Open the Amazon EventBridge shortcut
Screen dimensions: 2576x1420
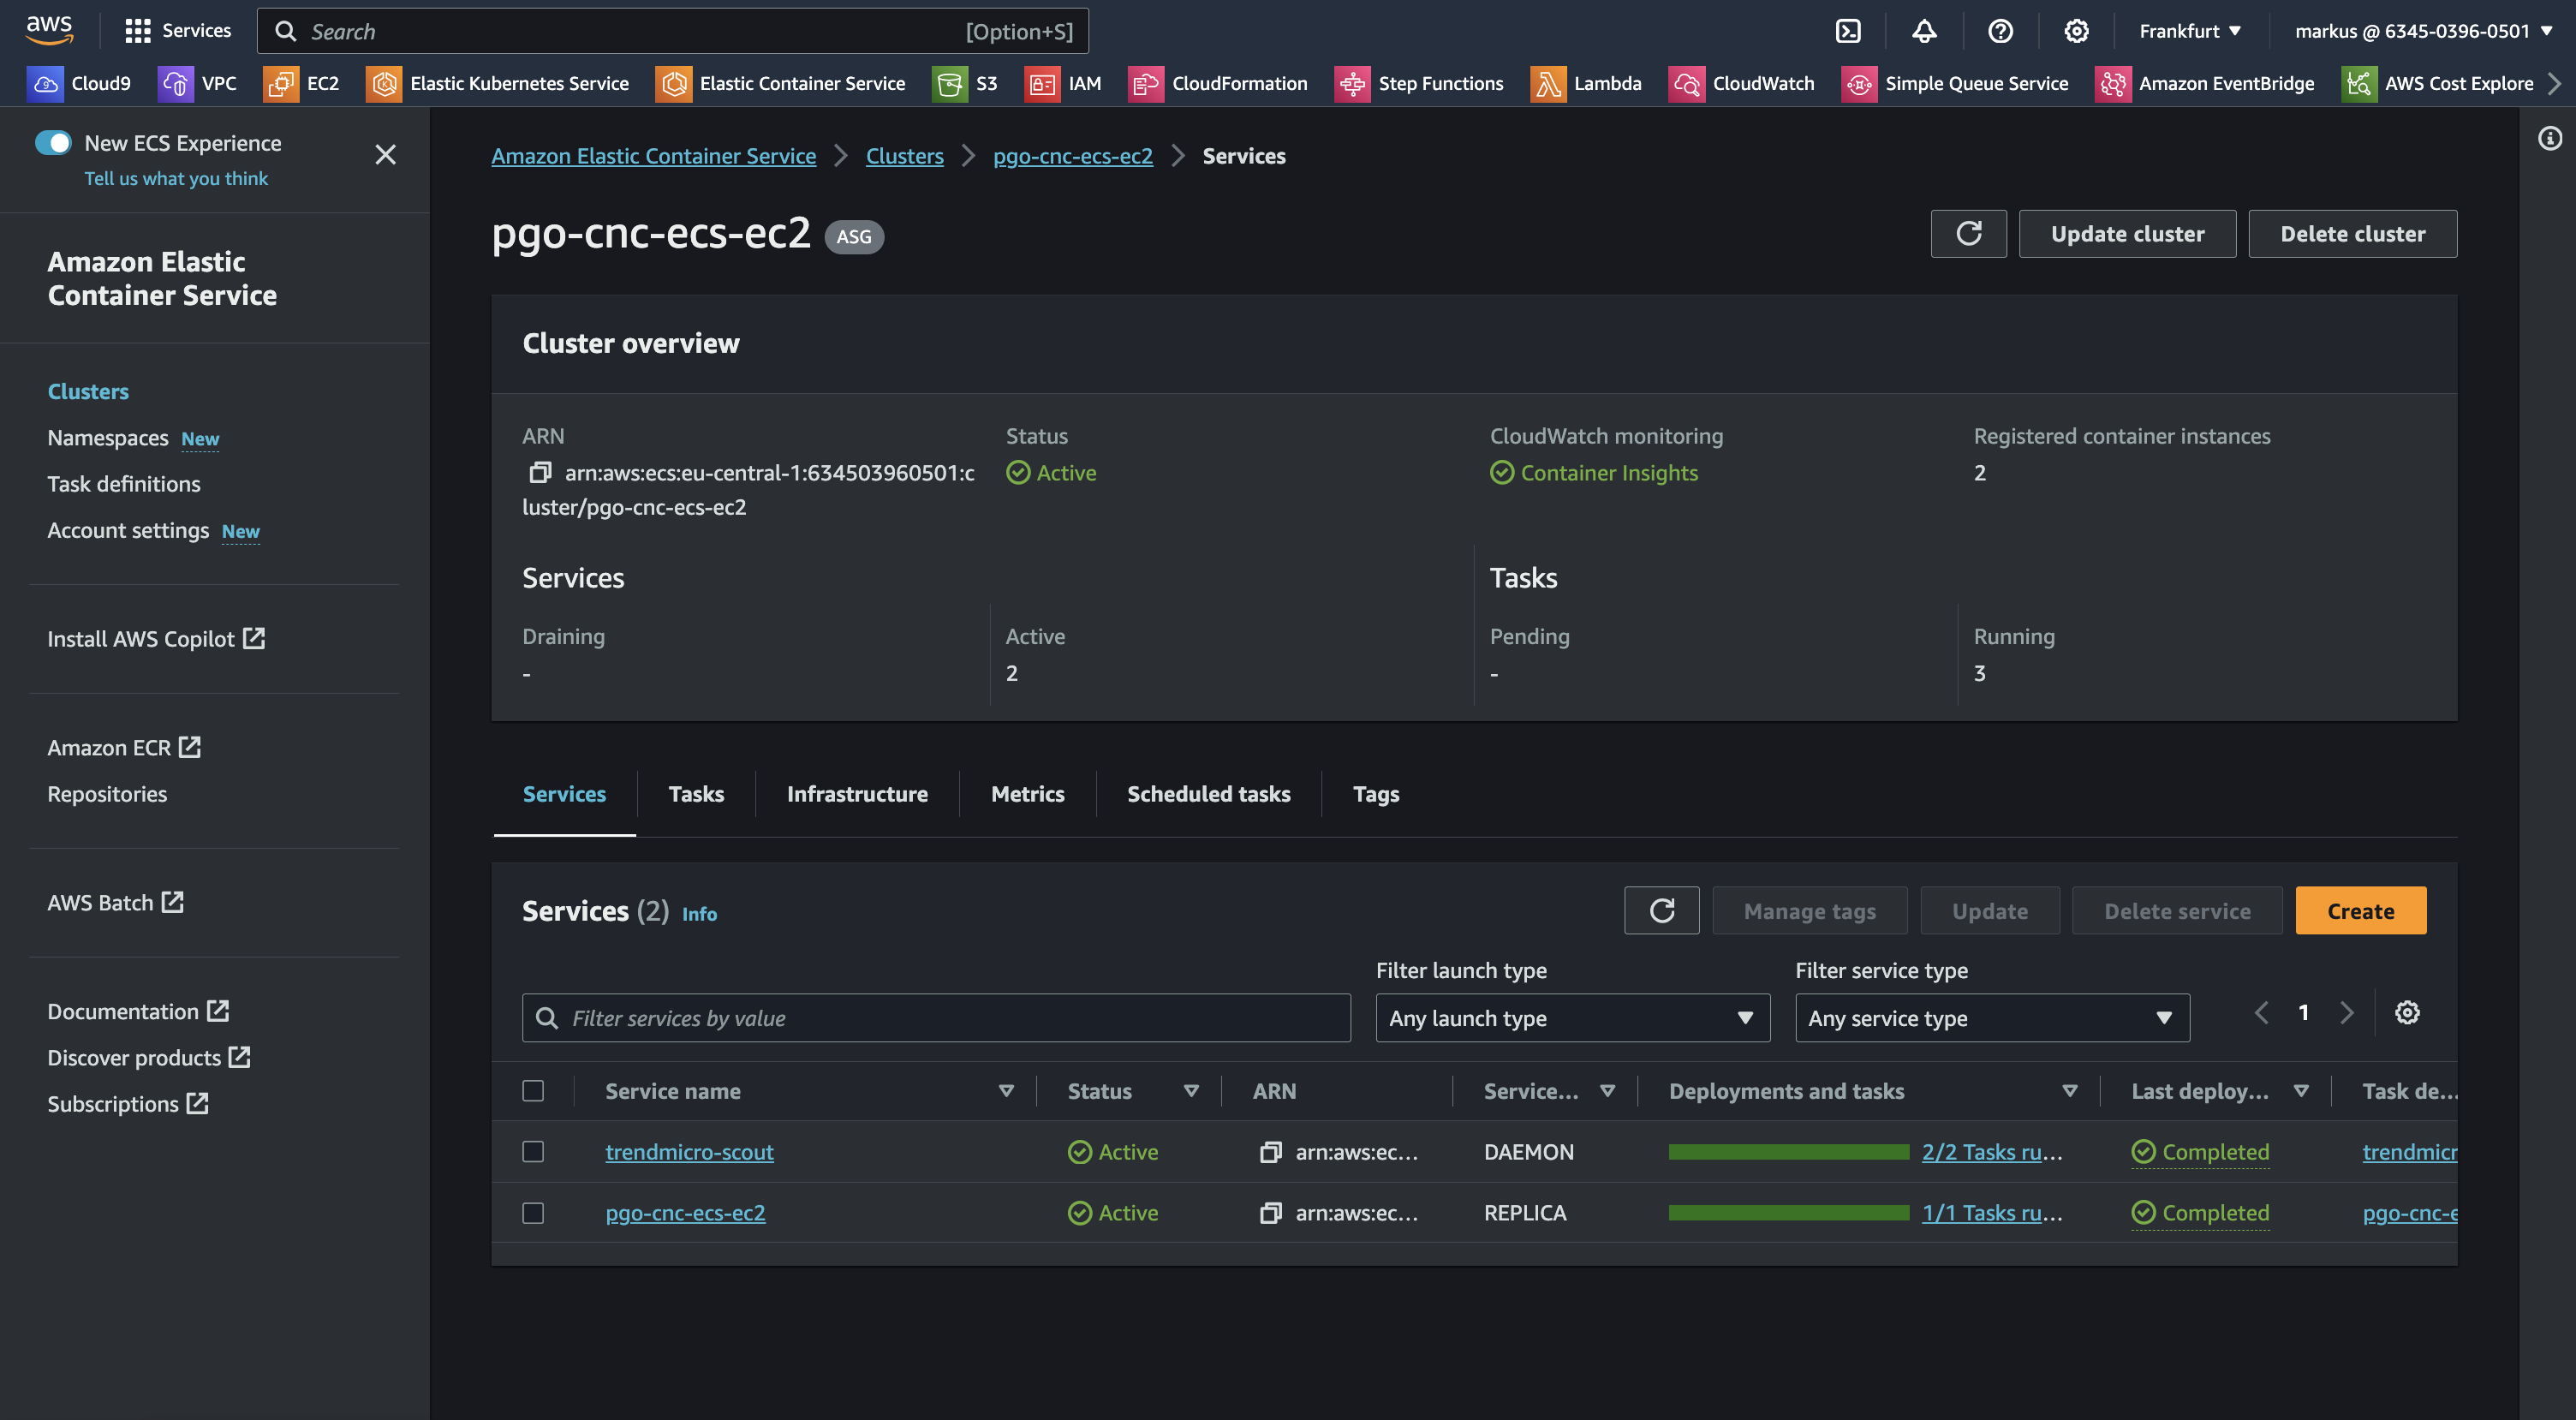pyautogui.click(x=2204, y=83)
